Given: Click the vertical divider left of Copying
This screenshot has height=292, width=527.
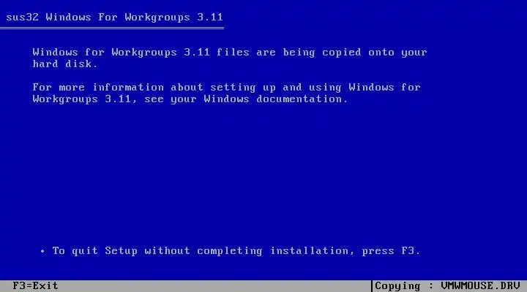Looking at the screenshot, I should (x=372, y=286).
